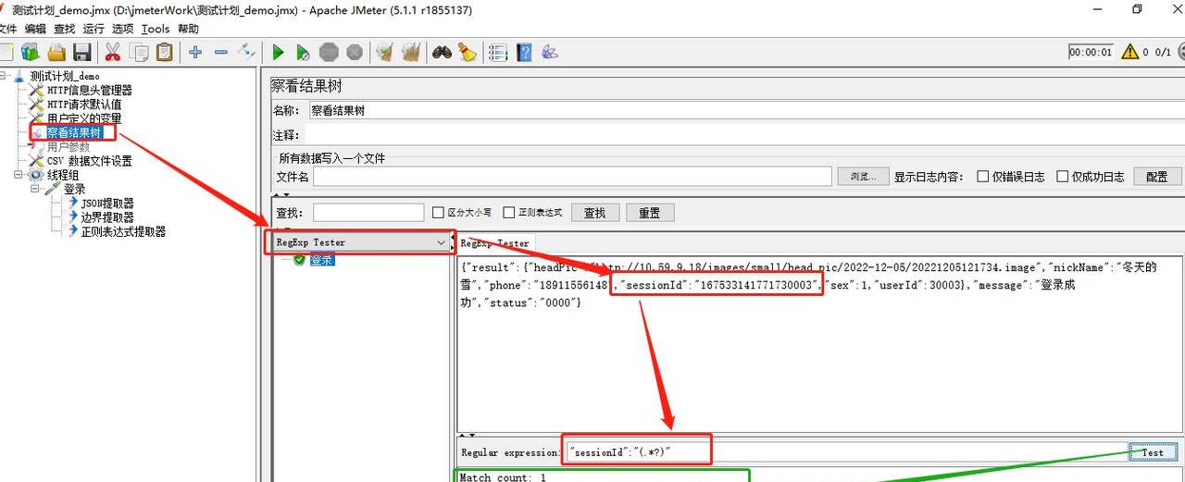Click the 重置 button
Viewport: 1185px width, 482px height.
(x=650, y=213)
